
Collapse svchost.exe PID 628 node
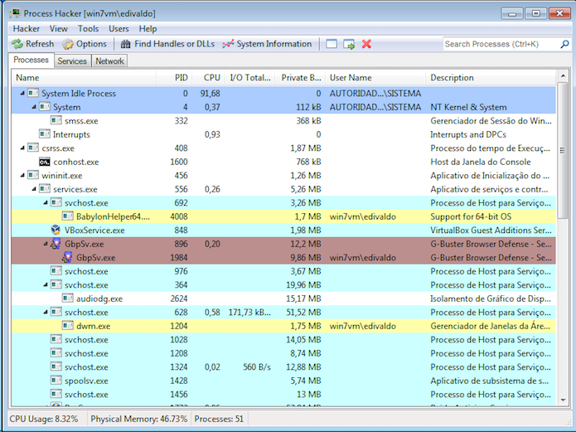46,312
